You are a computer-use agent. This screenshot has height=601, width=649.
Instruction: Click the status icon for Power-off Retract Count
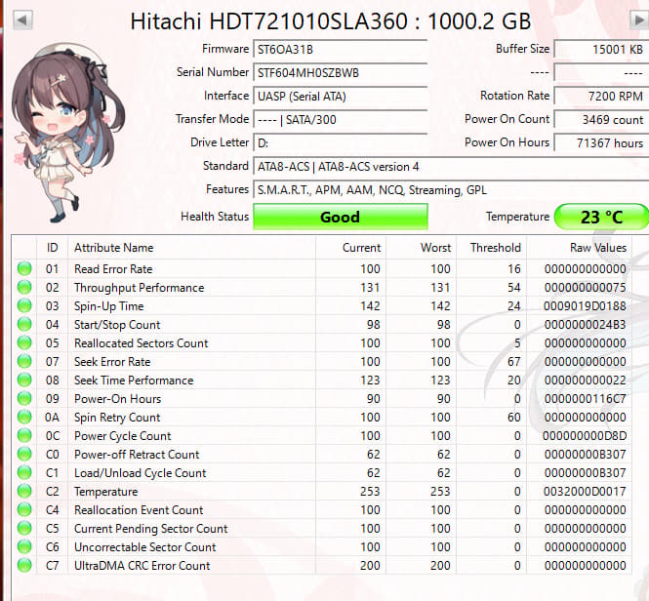pyautogui.click(x=24, y=454)
